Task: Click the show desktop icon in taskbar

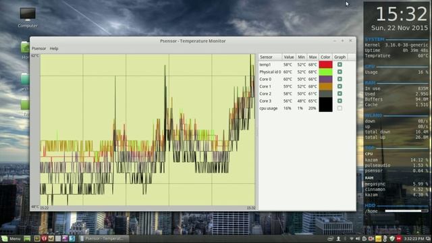Action: (x=27, y=238)
